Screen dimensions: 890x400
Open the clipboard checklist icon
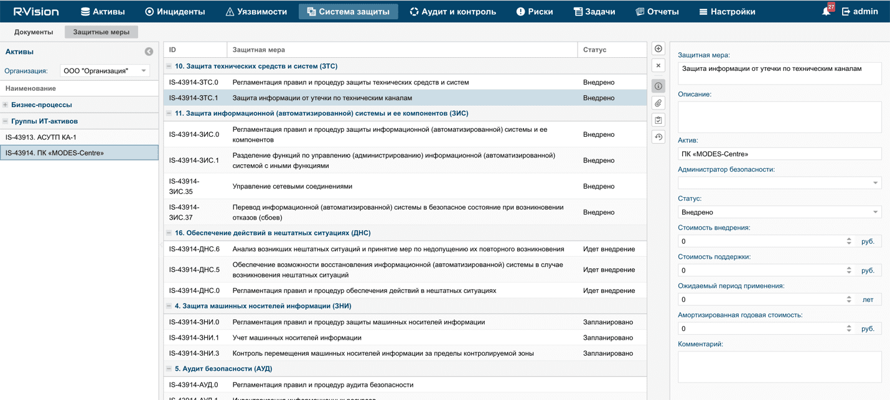[658, 120]
